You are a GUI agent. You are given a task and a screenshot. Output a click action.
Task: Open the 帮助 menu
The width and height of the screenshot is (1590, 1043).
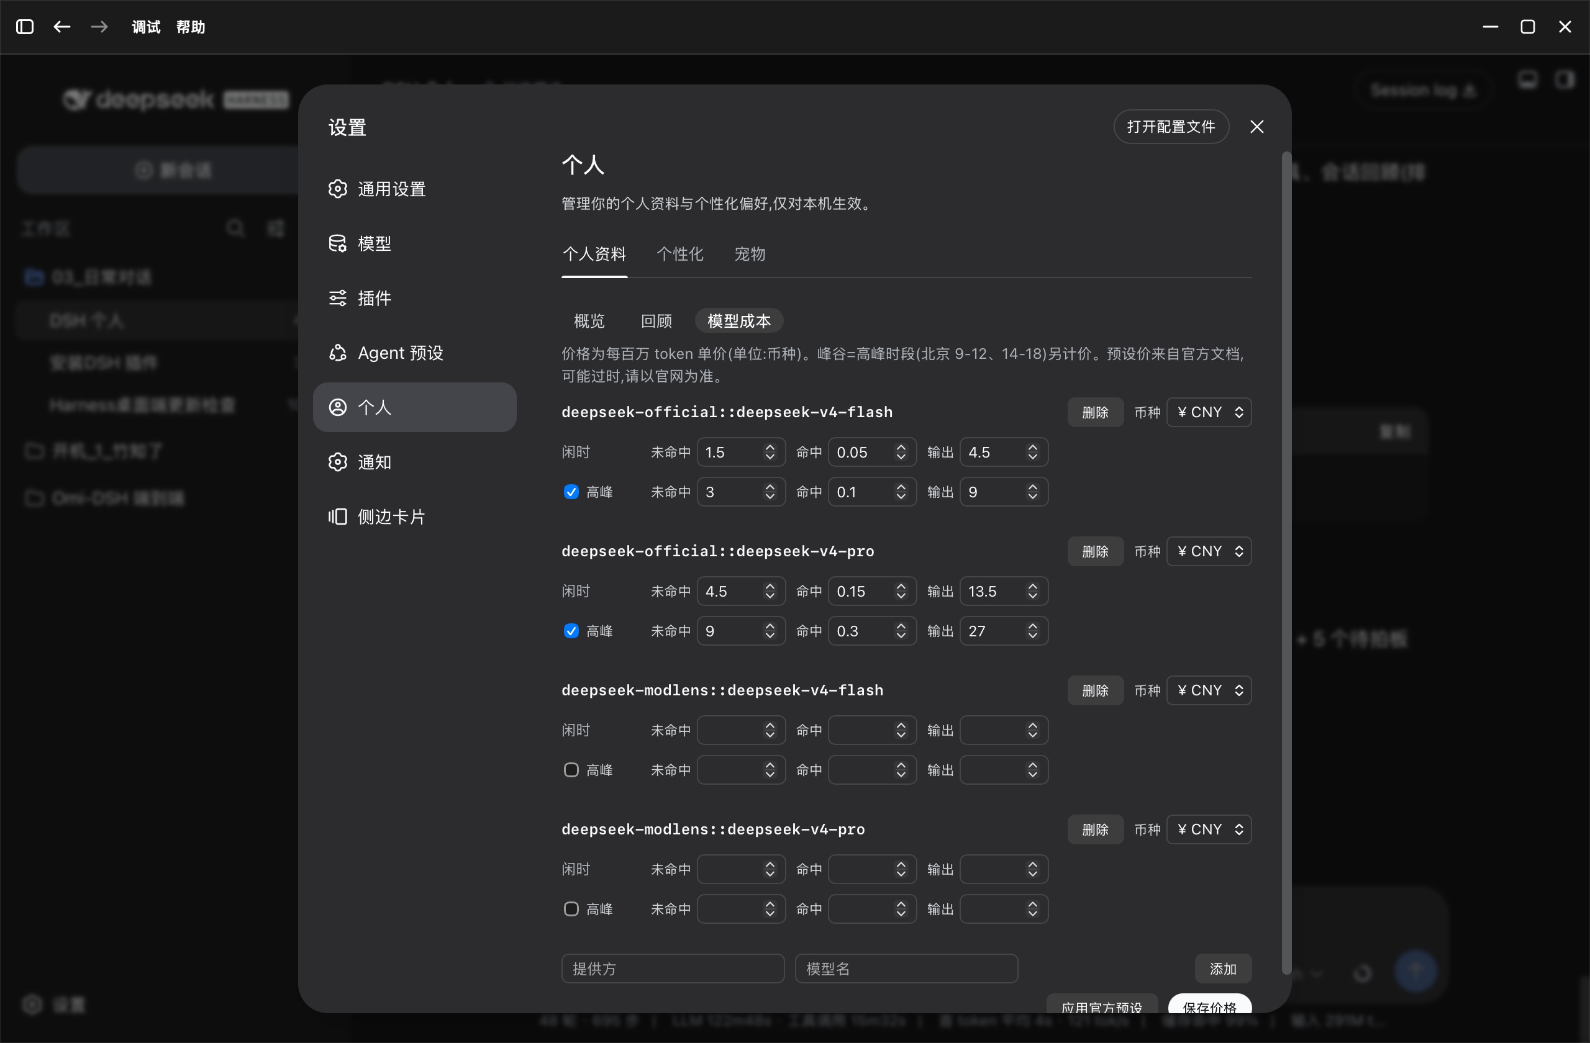[x=191, y=27]
